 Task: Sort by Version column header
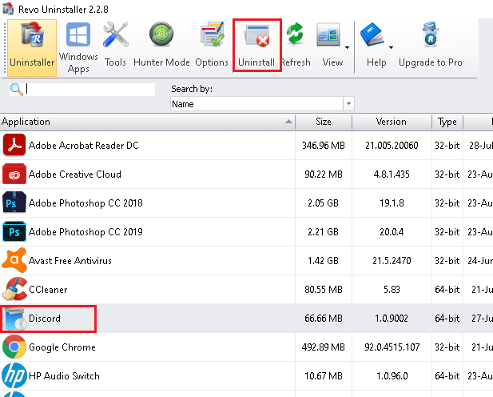pos(392,122)
